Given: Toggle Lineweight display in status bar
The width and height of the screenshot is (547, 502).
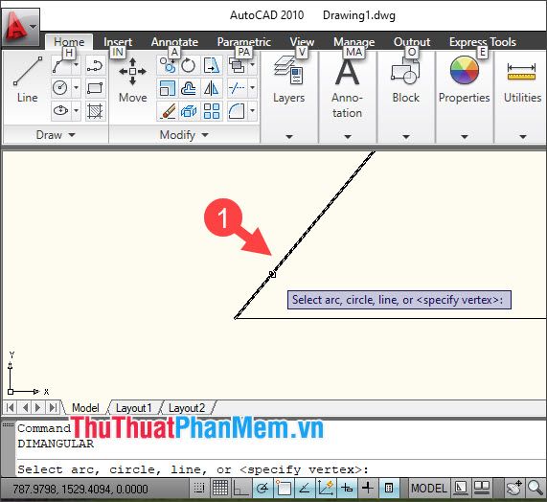Looking at the screenshot, I should click(x=368, y=488).
